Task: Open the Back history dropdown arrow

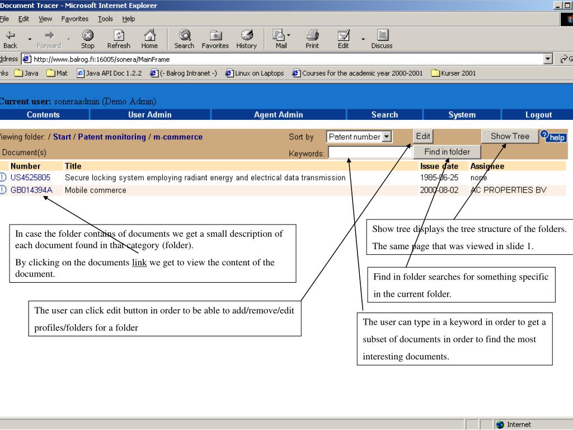Action: click(x=30, y=39)
